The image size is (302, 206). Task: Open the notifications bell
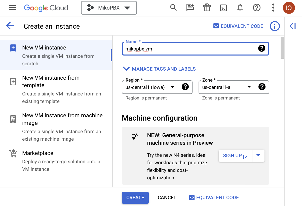click(240, 8)
